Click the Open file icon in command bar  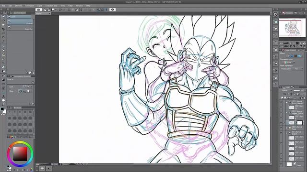click(x=48, y=10)
